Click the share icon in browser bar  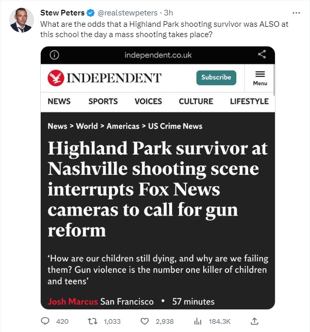(262, 55)
